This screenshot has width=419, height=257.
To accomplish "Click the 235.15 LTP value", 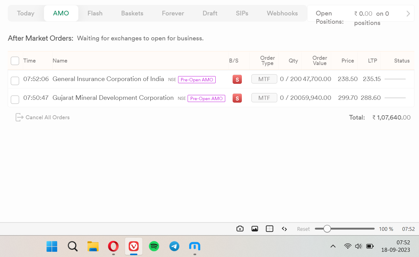I will pyautogui.click(x=372, y=79).
